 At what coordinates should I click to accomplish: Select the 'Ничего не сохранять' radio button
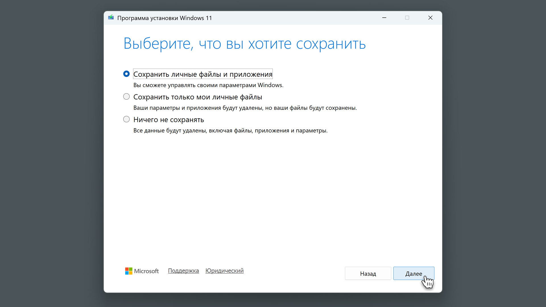point(126,119)
